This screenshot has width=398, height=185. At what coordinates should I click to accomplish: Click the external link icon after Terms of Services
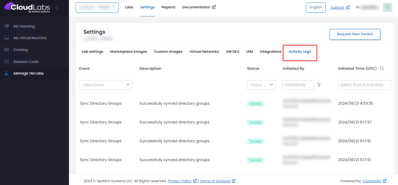234,181
